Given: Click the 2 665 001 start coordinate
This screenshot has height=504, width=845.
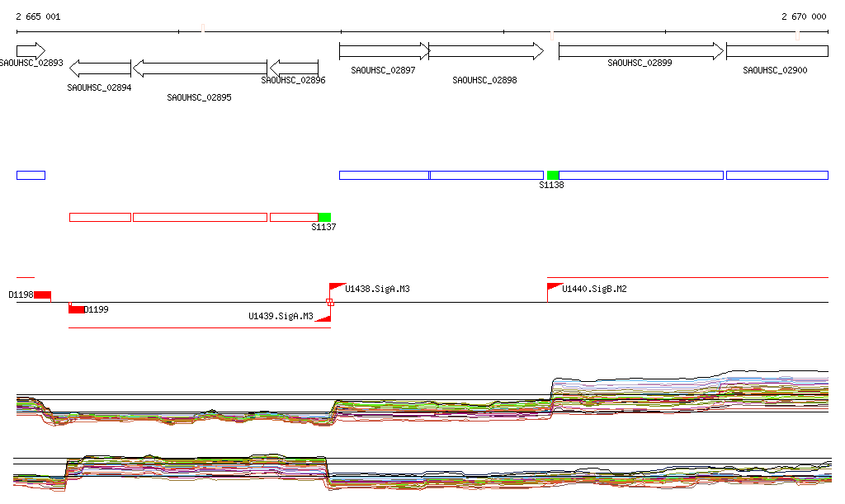Looking at the screenshot, I should [38, 16].
